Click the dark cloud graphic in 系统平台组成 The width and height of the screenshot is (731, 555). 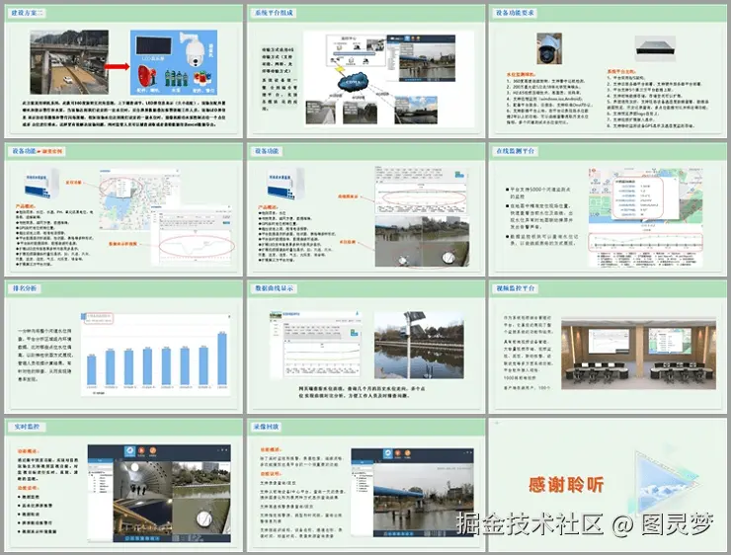point(353,82)
